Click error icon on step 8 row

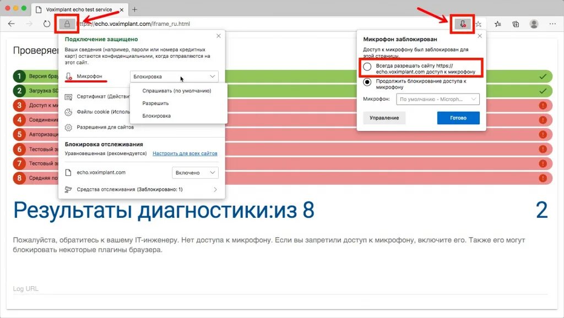click(543, 178)
